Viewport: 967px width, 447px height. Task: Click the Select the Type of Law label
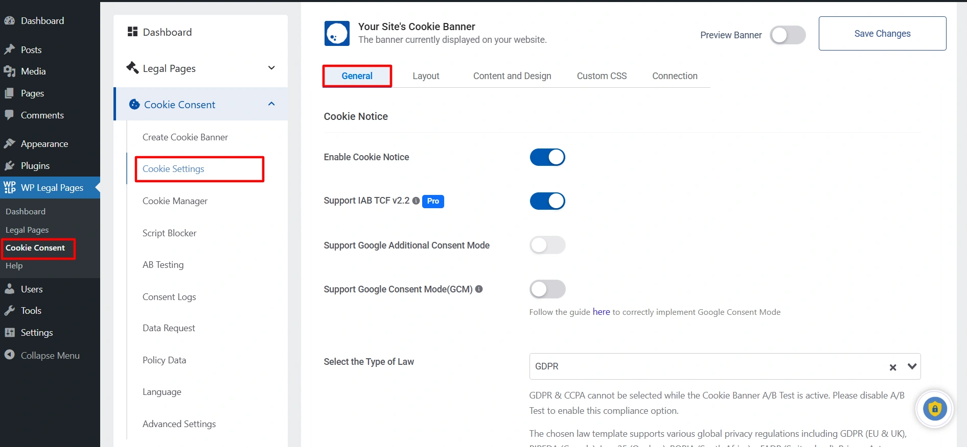pyautogui.click(x=369, y=362)
